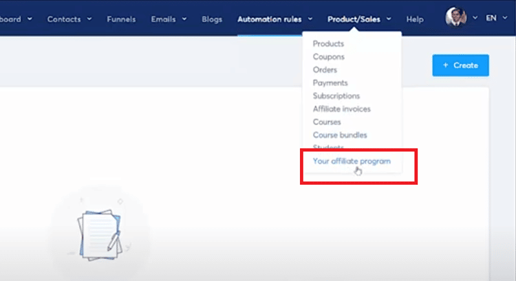Open the Automation rules menu

275,19
